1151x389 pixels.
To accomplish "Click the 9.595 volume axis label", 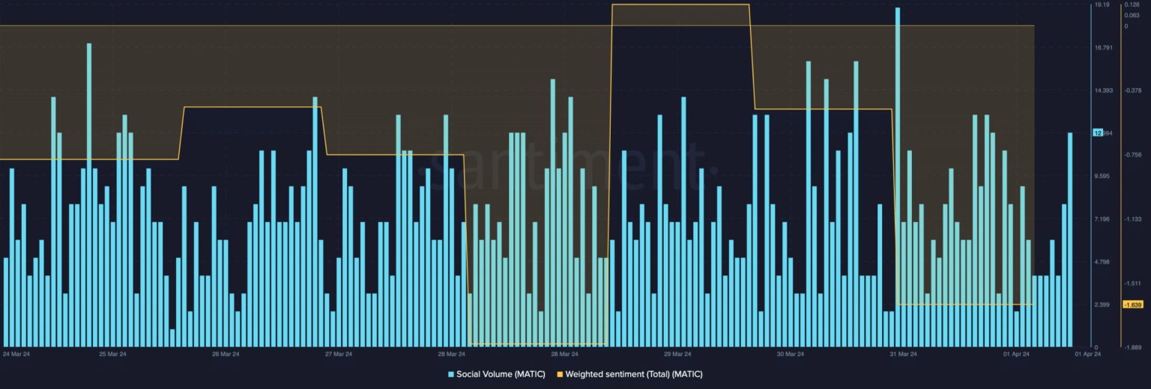I will pyautogui.click(x=1103, y=177).
